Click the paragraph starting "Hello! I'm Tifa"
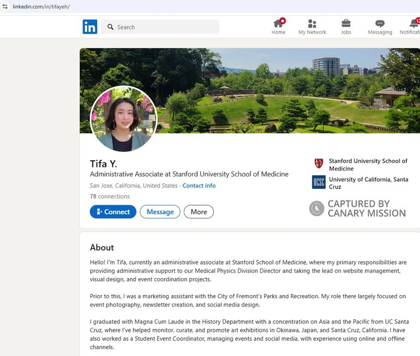 [248, 270]
